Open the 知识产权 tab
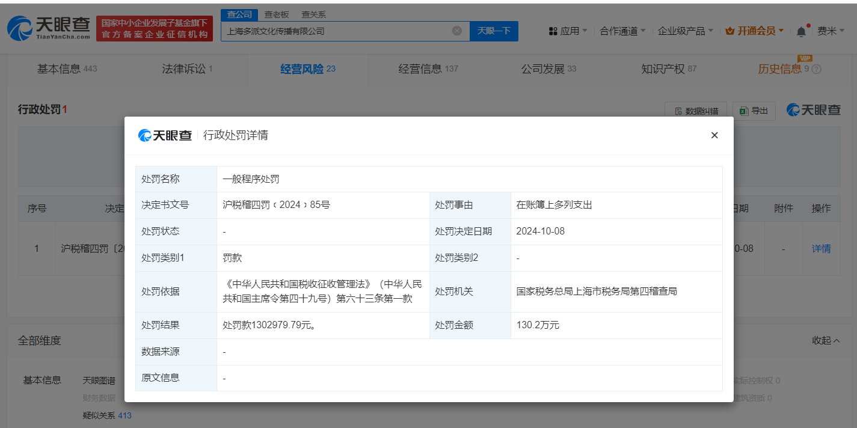857x428 pixels. (669, 69)
